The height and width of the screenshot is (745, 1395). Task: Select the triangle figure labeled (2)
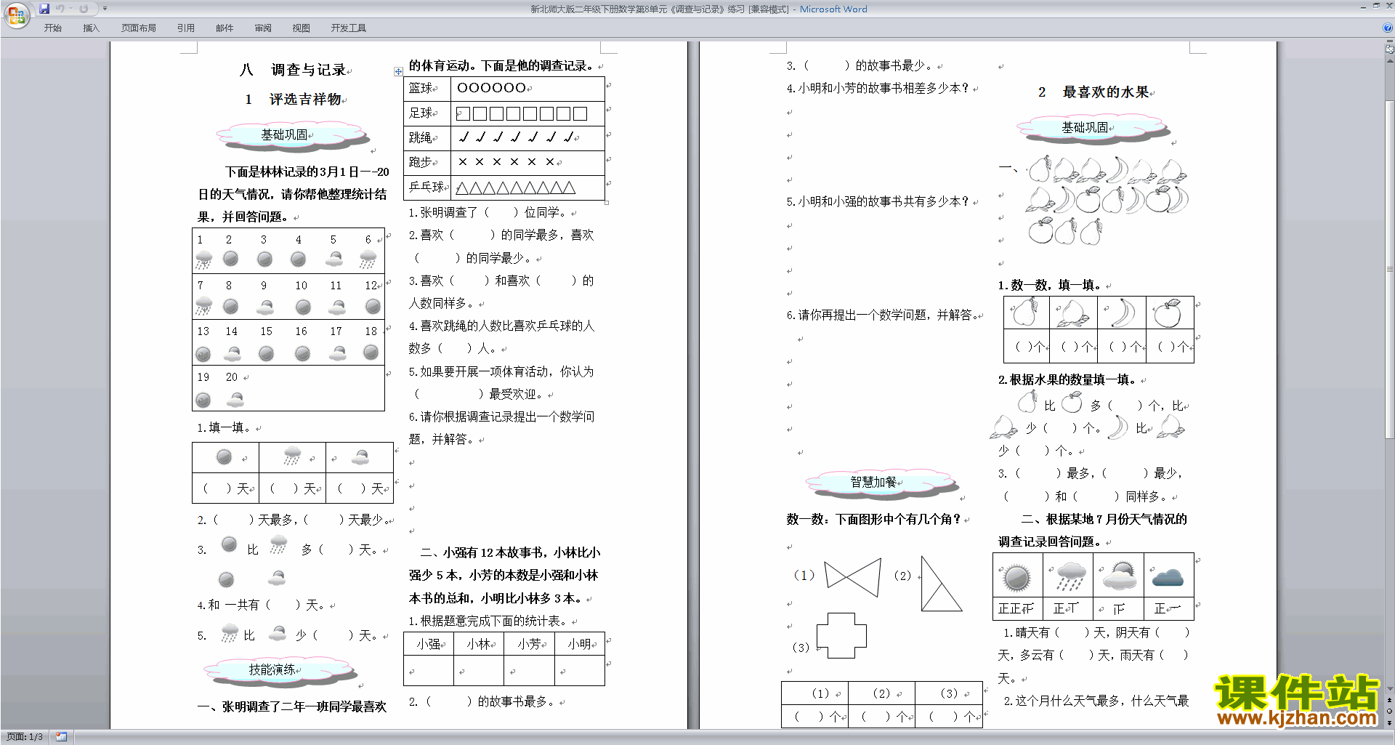(941, 584)
